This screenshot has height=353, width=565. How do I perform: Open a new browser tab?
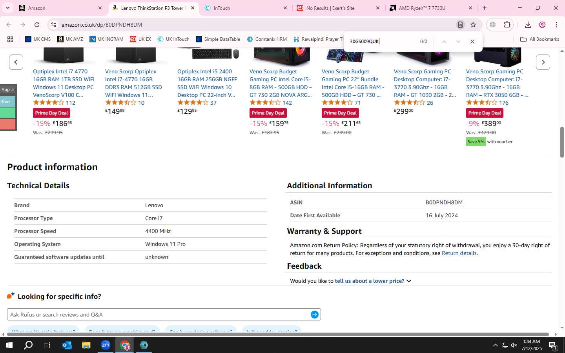point(485,8)
